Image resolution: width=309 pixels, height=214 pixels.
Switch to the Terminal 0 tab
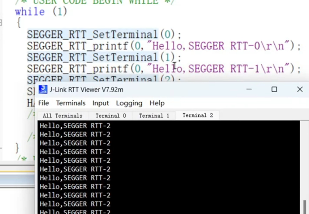[x=111, y=116]
